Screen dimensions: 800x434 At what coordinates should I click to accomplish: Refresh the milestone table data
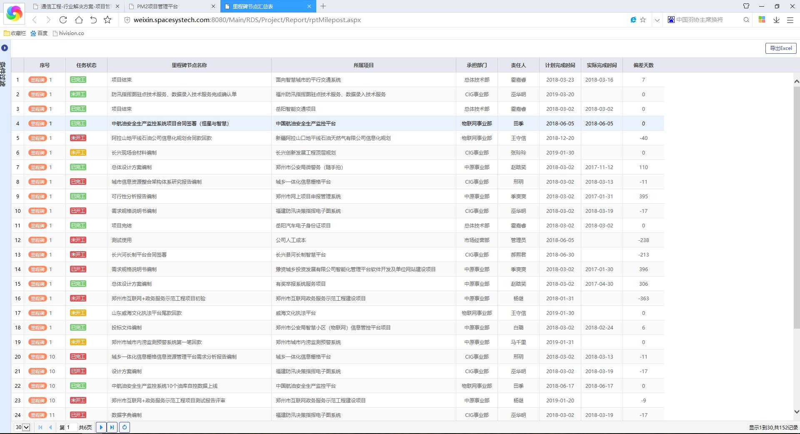(x=125, y=427)
